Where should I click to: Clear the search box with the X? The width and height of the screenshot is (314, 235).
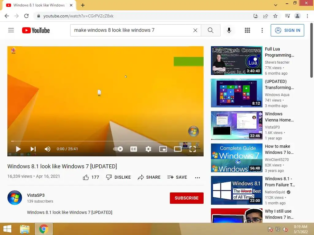195,30
